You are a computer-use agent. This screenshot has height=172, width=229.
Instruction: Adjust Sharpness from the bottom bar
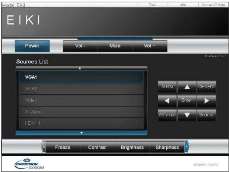click(167, 147)
